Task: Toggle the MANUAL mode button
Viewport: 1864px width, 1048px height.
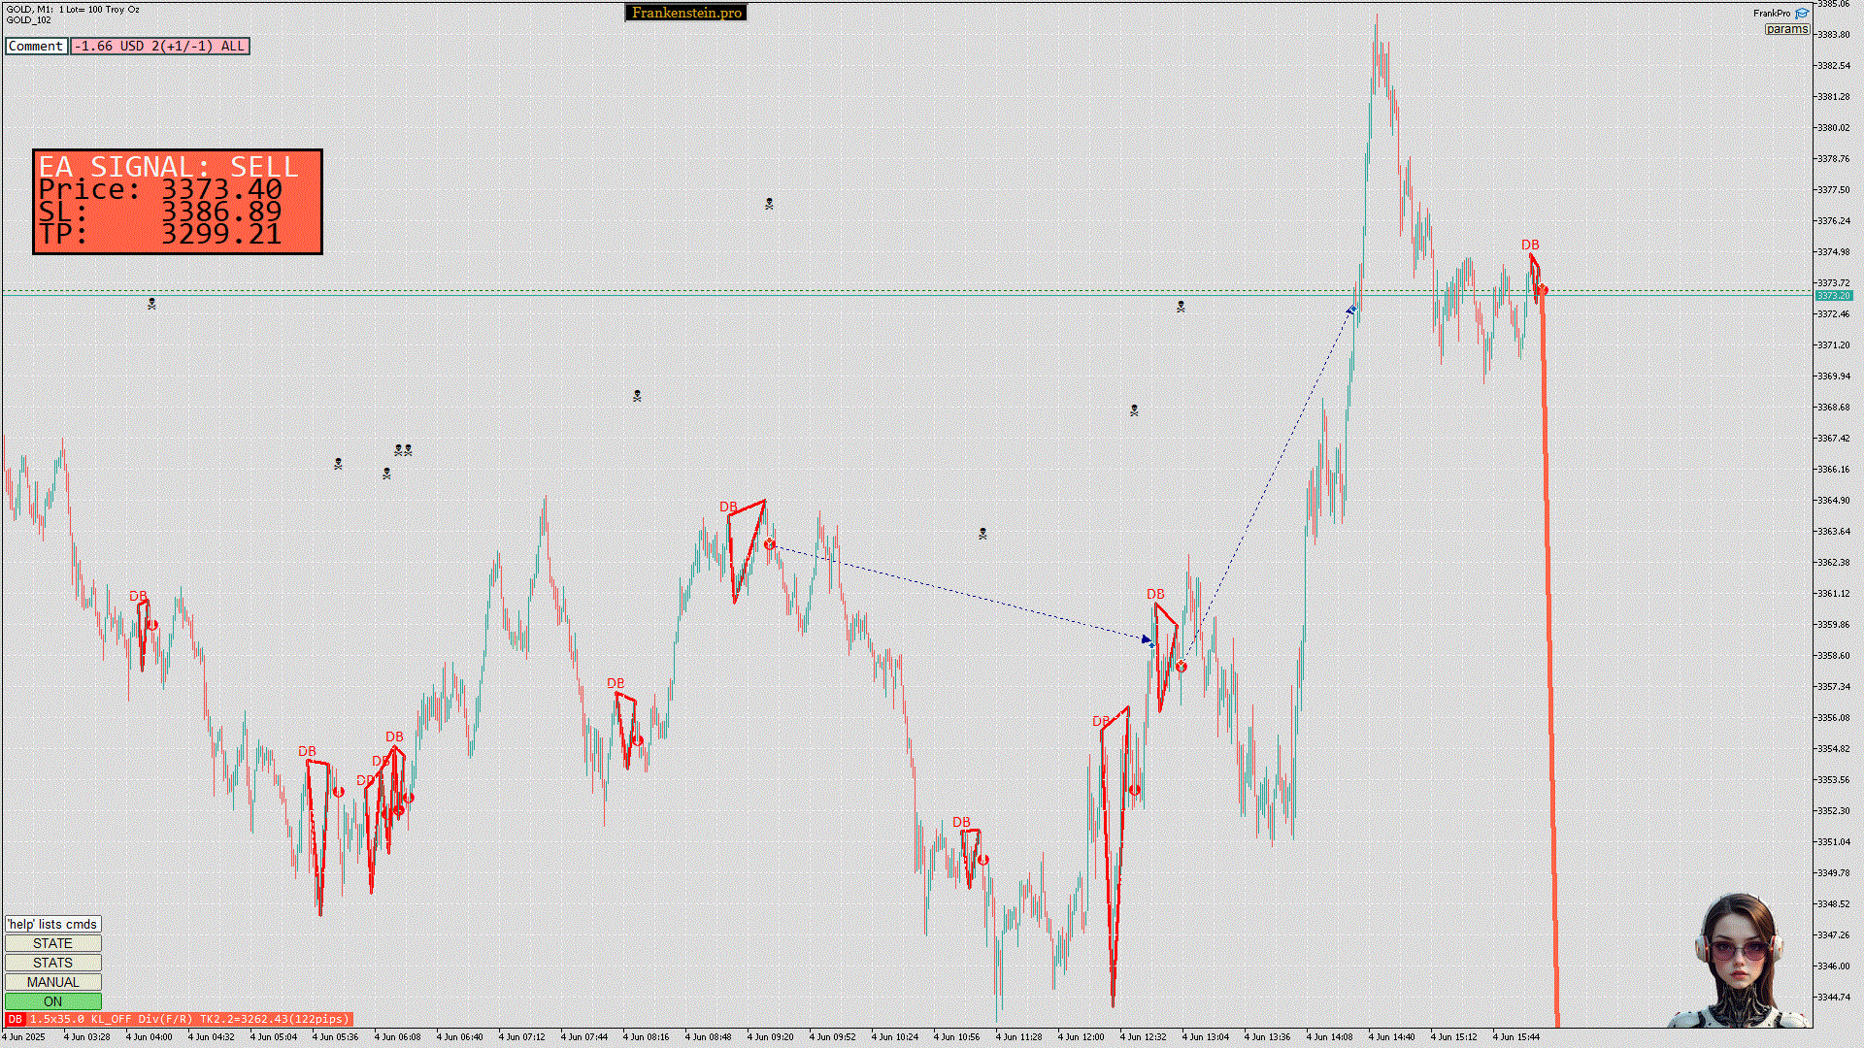Action: [x=52, y=982]
